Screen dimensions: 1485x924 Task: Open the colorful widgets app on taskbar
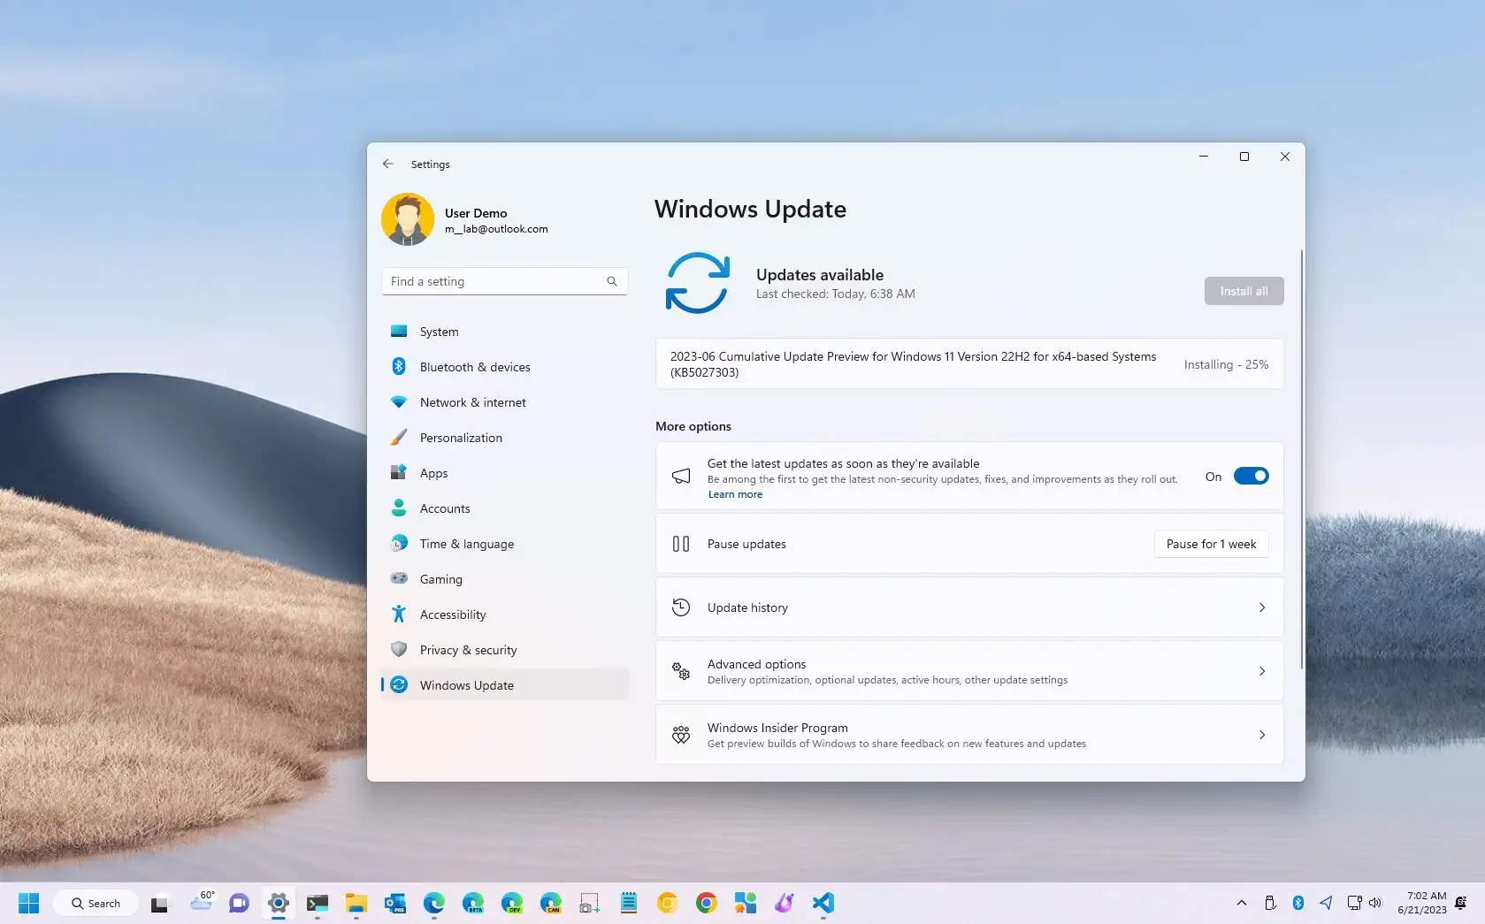tap(746, 903)
